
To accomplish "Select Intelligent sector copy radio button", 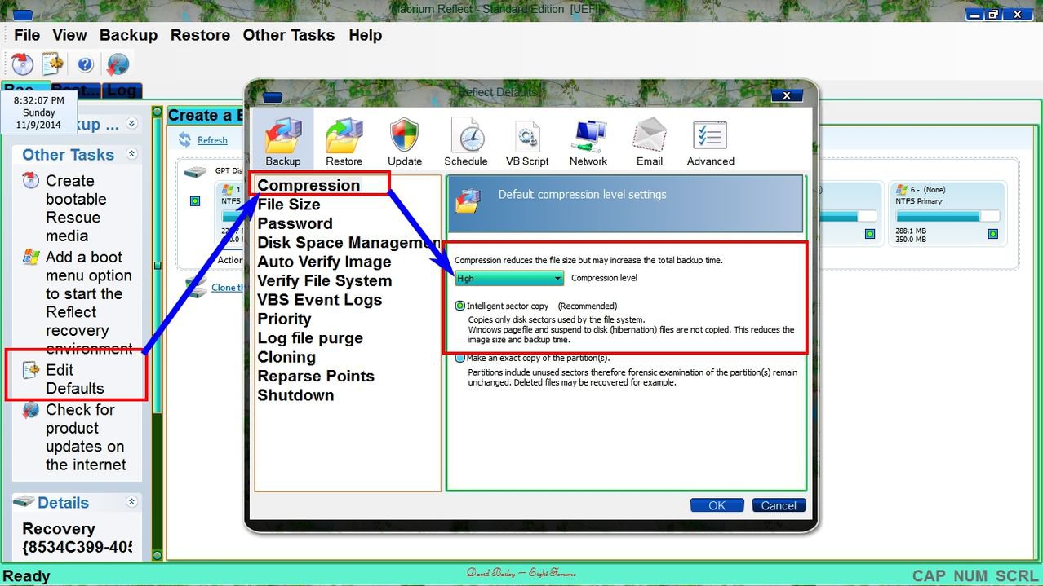I will point(460,306).
